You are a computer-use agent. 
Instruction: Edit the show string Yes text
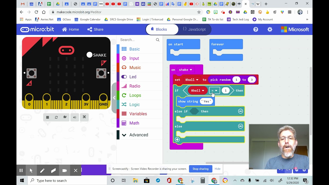pos(206,101)
